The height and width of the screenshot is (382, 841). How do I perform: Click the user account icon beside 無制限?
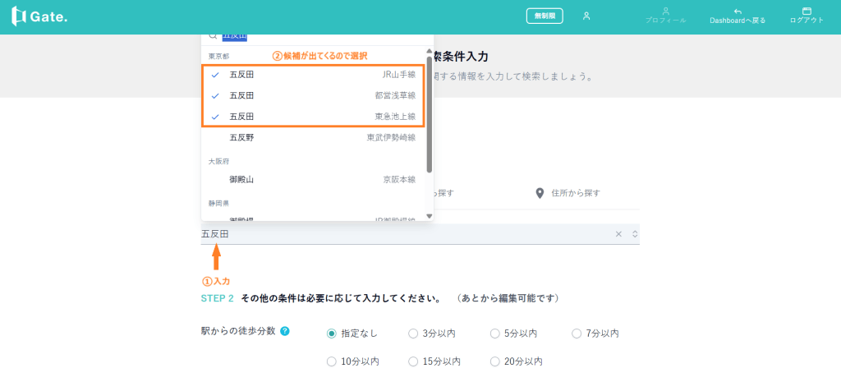click(586, 16)
